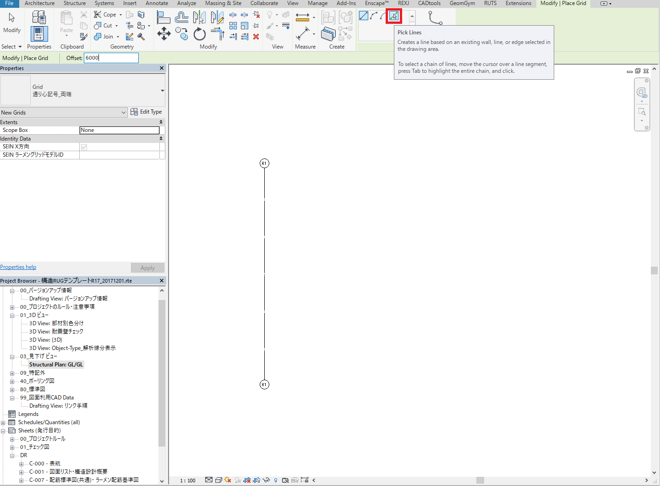Select the Rotate tool
Viewport: 660px width, 486px height.
(x=199, y=34)
